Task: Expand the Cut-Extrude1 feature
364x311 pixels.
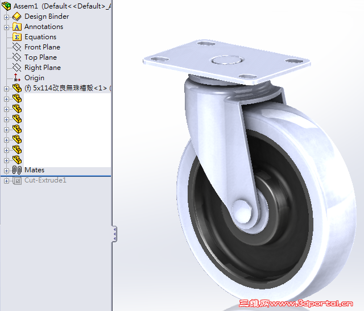Action: (6, 181)
